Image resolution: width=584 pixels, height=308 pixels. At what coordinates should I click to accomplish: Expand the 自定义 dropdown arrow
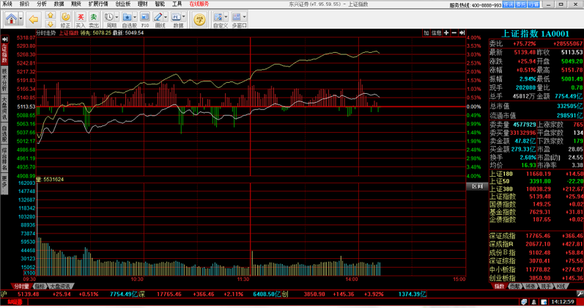point(226,17)
